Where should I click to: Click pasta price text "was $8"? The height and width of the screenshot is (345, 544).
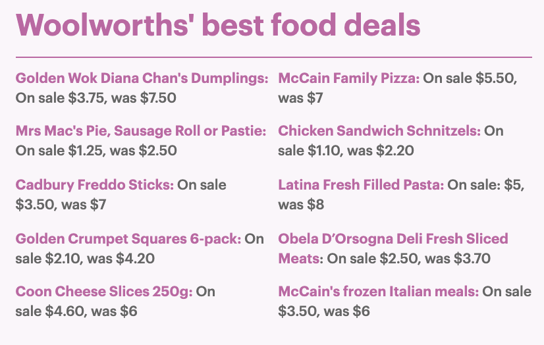tap(301, 205)
